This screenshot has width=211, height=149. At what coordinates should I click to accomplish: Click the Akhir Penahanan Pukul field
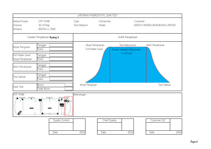(61, 69)
